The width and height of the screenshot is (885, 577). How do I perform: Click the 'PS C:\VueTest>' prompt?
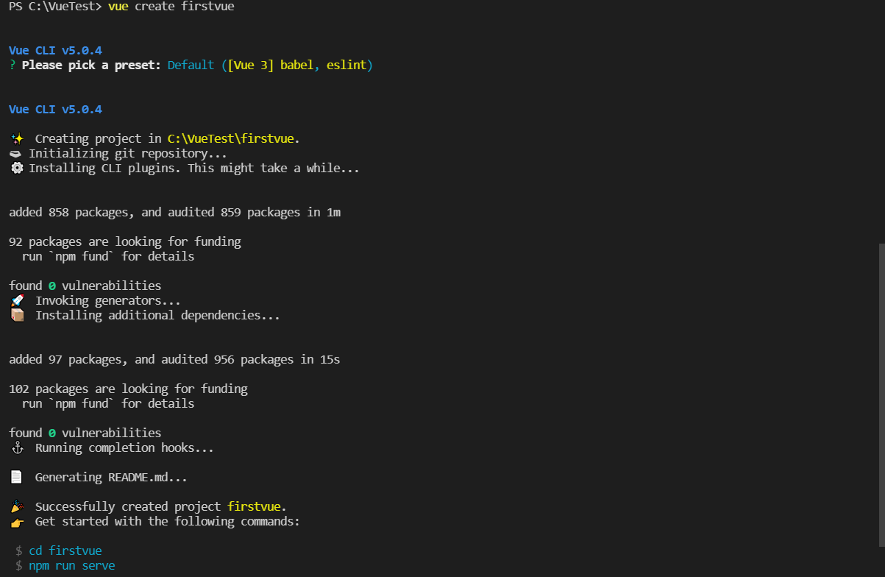coord(55,7)
